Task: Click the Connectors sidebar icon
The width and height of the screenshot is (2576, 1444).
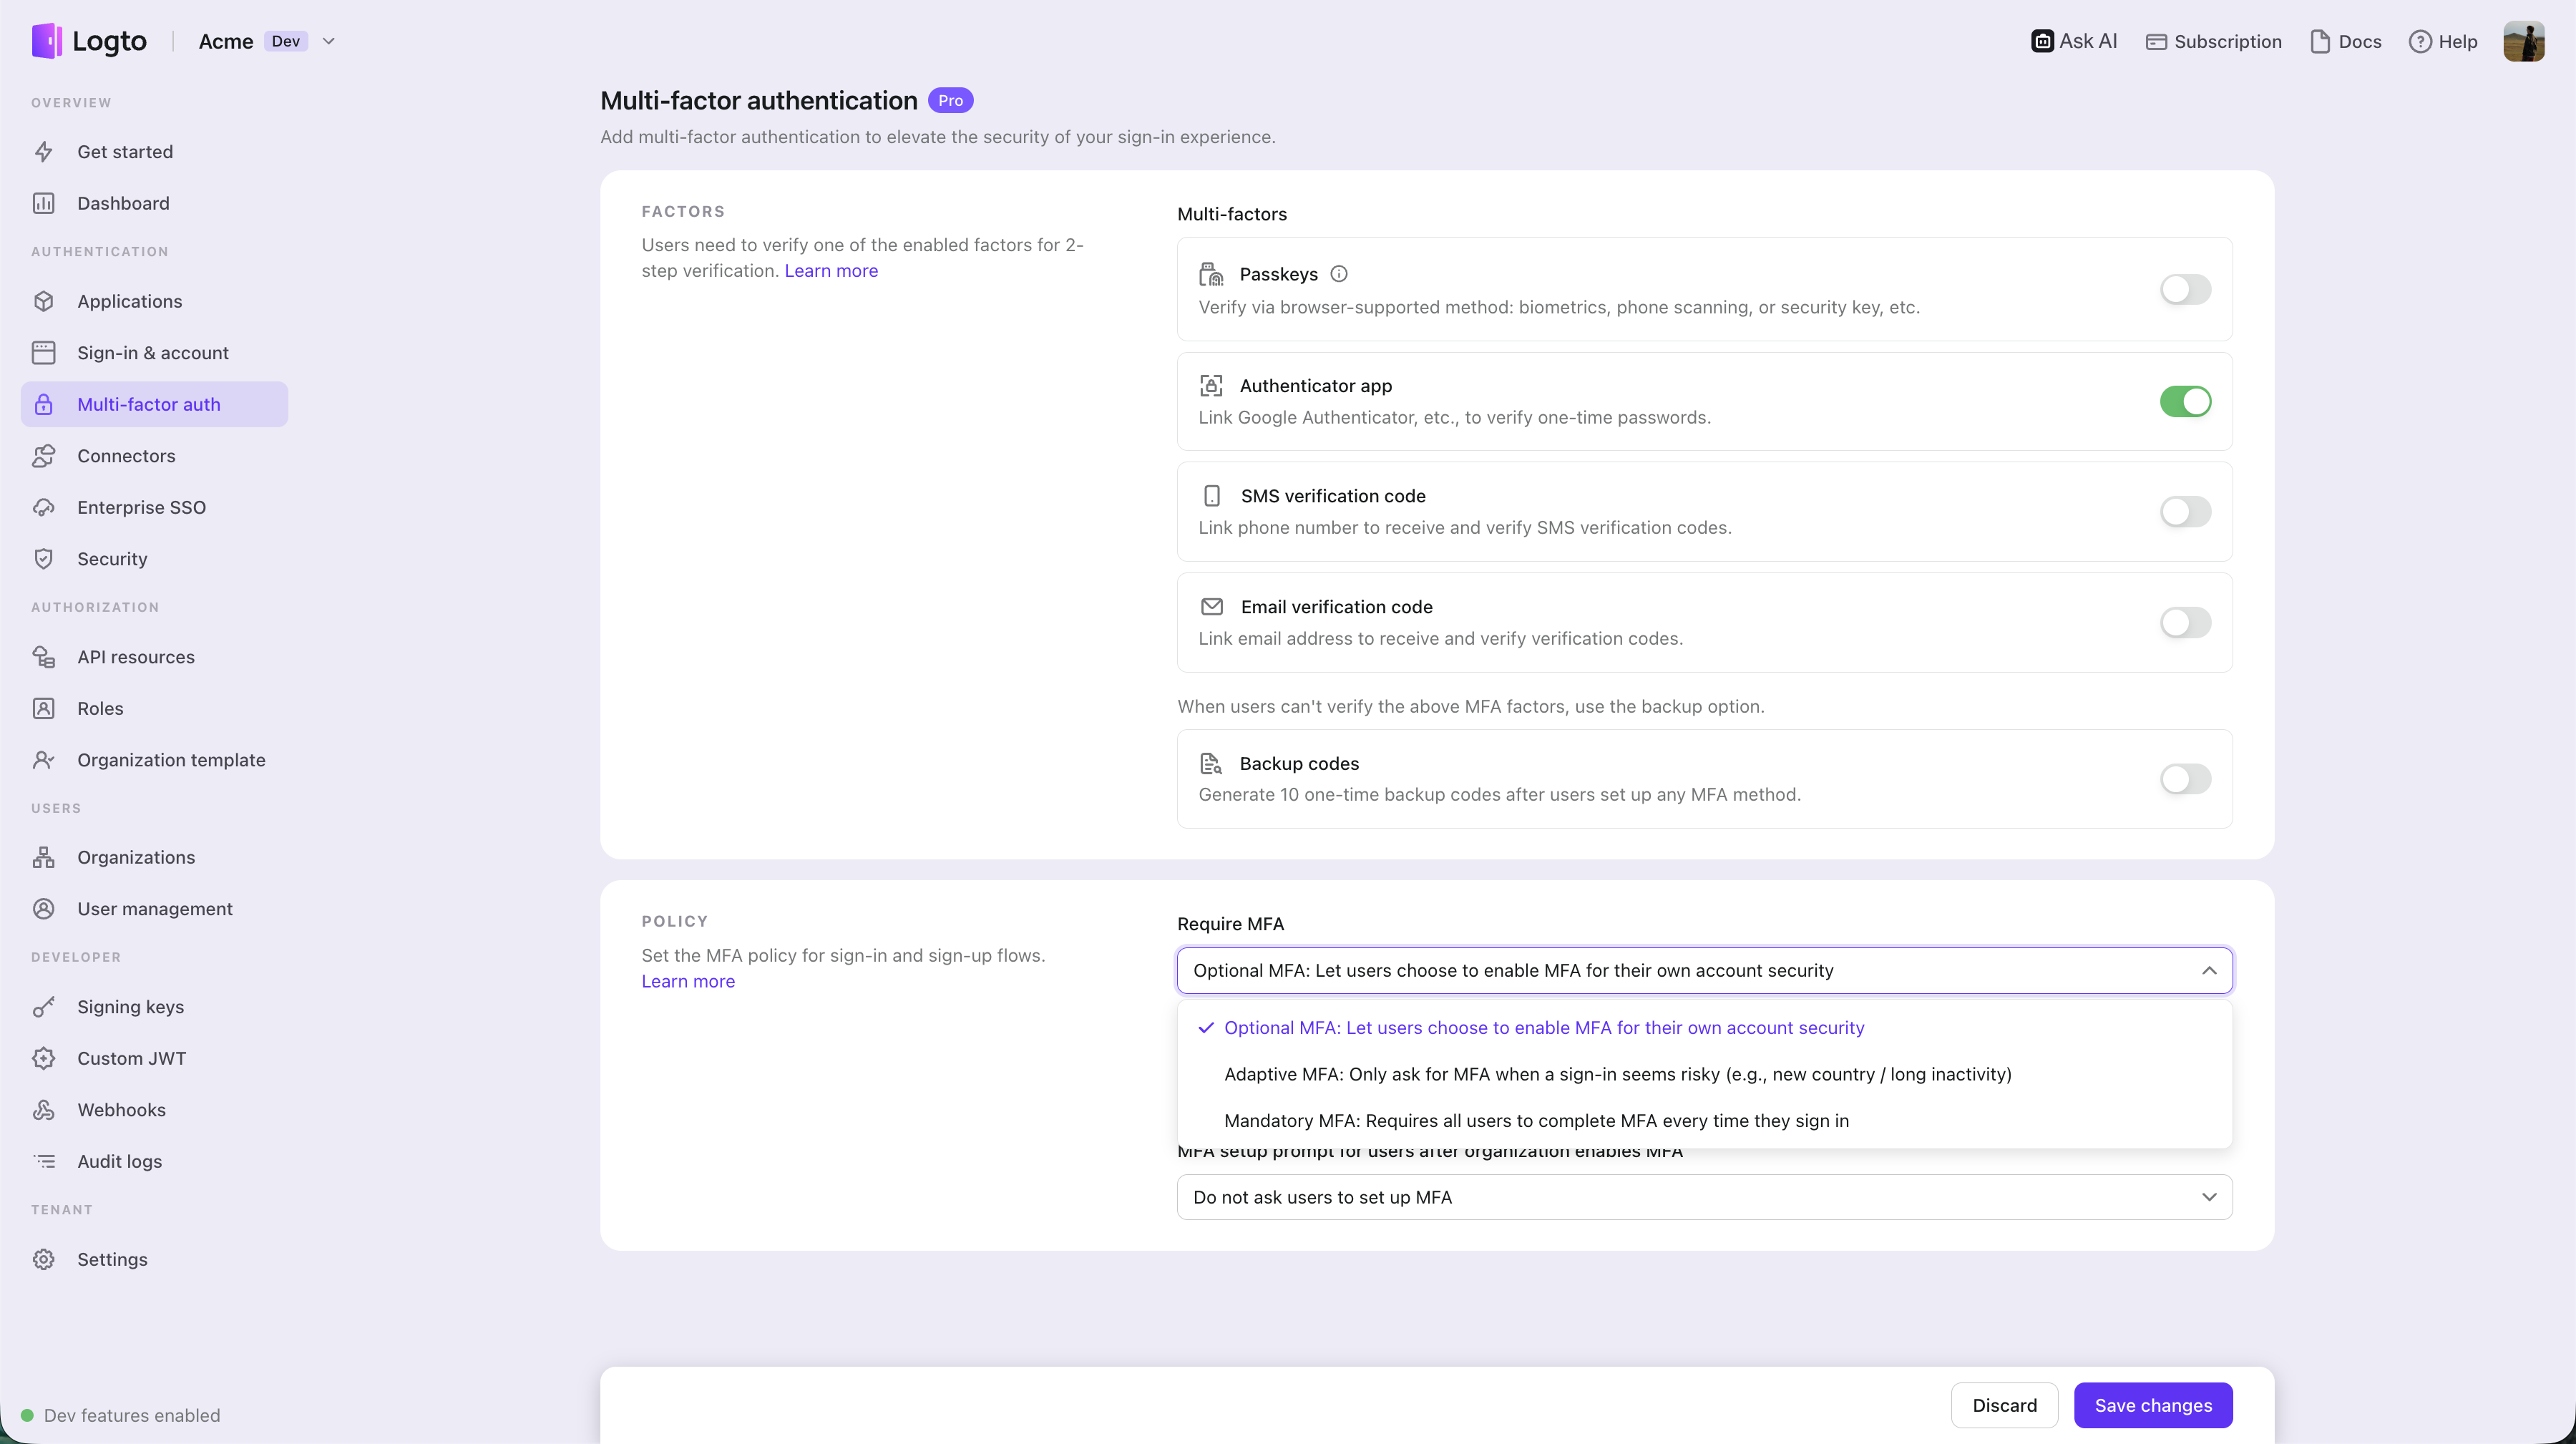Action: [44, 456]
